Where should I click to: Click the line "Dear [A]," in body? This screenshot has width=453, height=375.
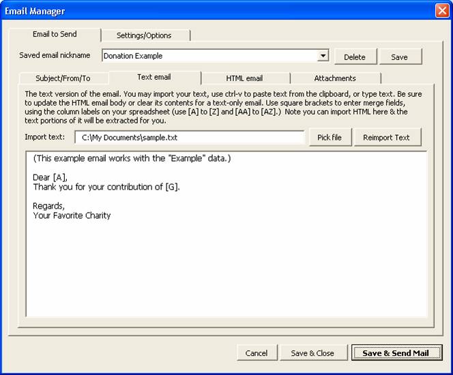pos(50,177)
